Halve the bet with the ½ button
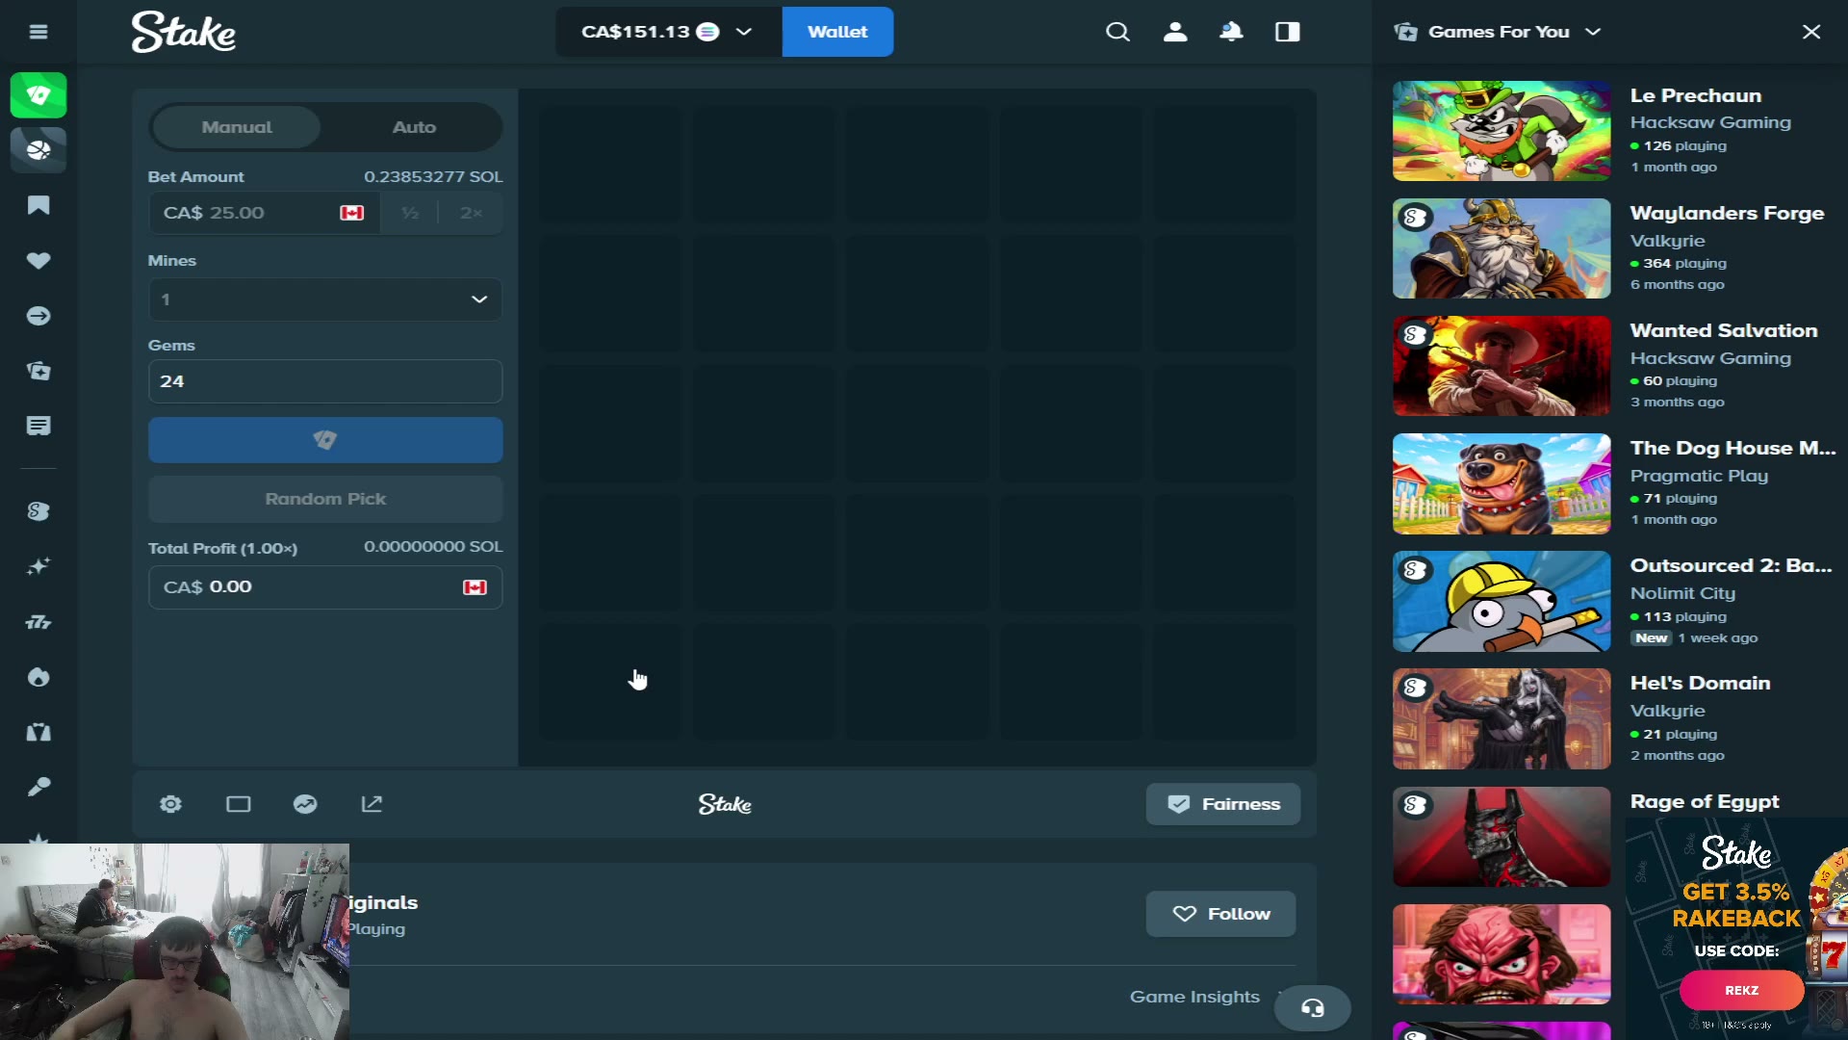 410,213
